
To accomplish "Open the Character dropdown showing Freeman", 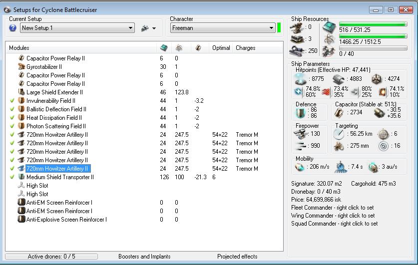I will click(x=223, y=28).
